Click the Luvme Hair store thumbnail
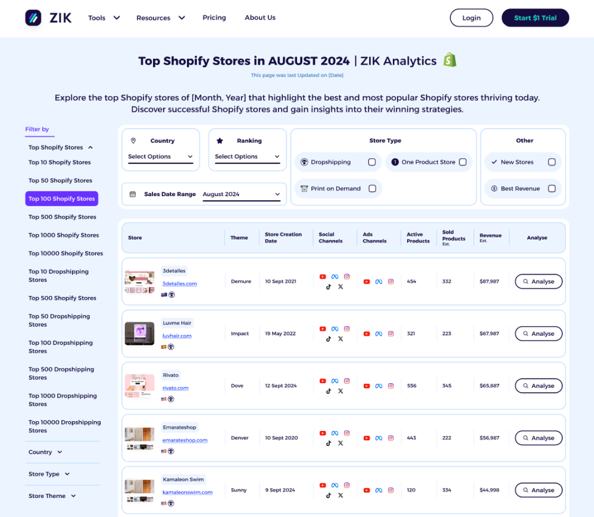 coord(139,333)
